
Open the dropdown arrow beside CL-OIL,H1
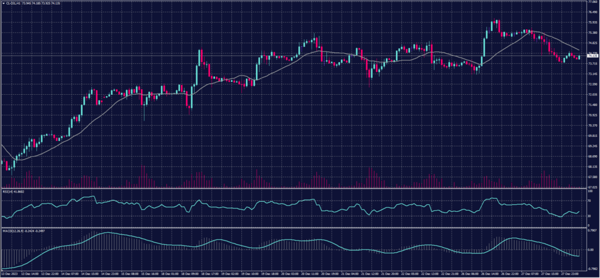[x=2, y=2]
